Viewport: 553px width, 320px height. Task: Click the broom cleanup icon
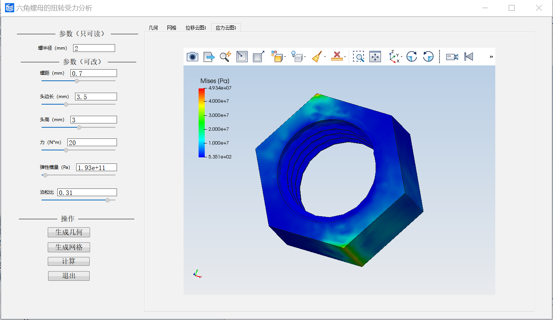[316, 57]
